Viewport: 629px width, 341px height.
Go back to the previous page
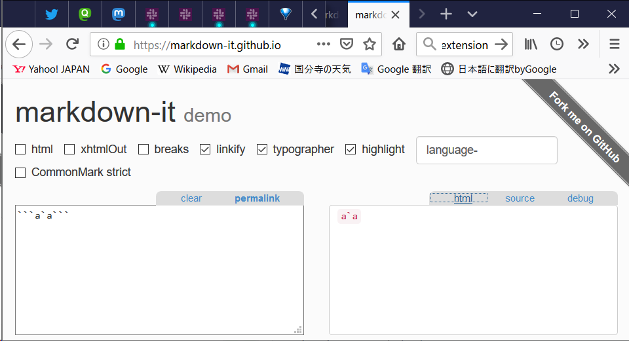[19, 44]
